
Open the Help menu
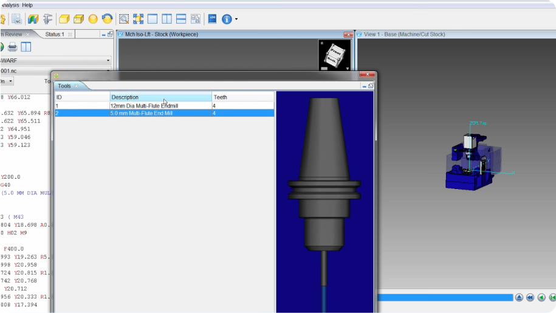(27, 4)
